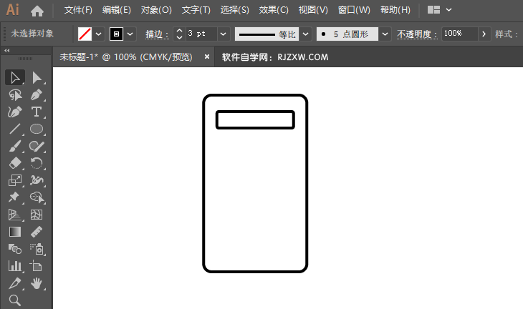Select the Eraser tool
523x309 pixels.
tap(15, 163)
